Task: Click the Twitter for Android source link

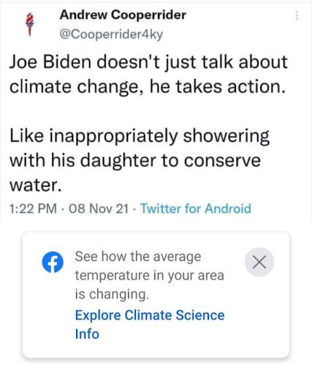Action: click(196, 209)
